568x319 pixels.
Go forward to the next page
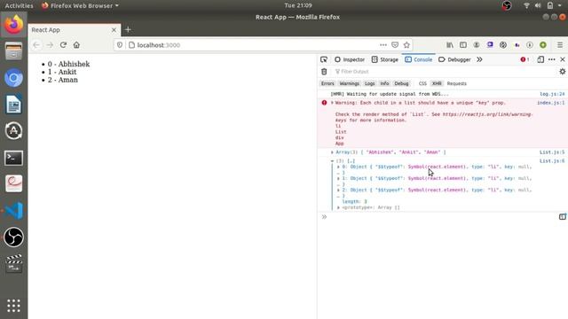tap(50, 45)
